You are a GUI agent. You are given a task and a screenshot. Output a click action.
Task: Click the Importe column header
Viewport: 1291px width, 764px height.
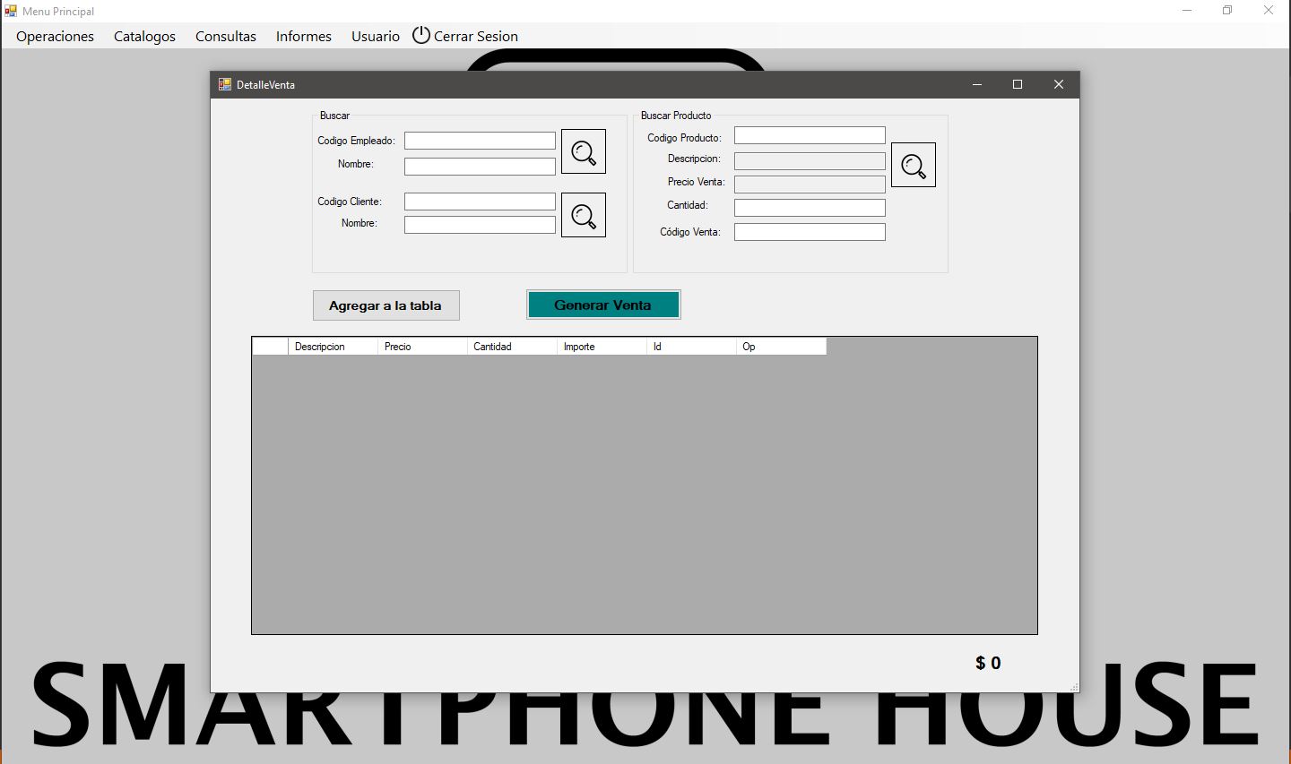pos(602,347)
